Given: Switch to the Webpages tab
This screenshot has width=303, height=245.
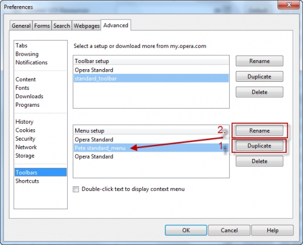Looking at the screenshot, I should click(x=87, y=26).
